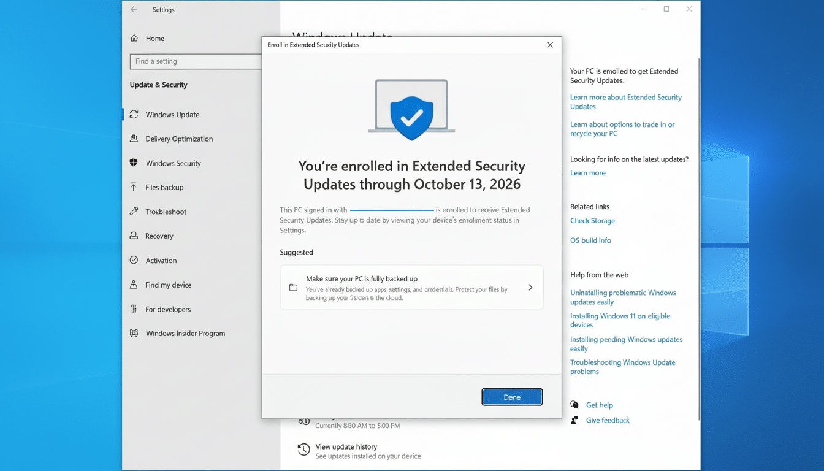The height and width of the screenshot is (471, 824).
Task: Click inside the Find a setting box
Action: tap(196, 61)
